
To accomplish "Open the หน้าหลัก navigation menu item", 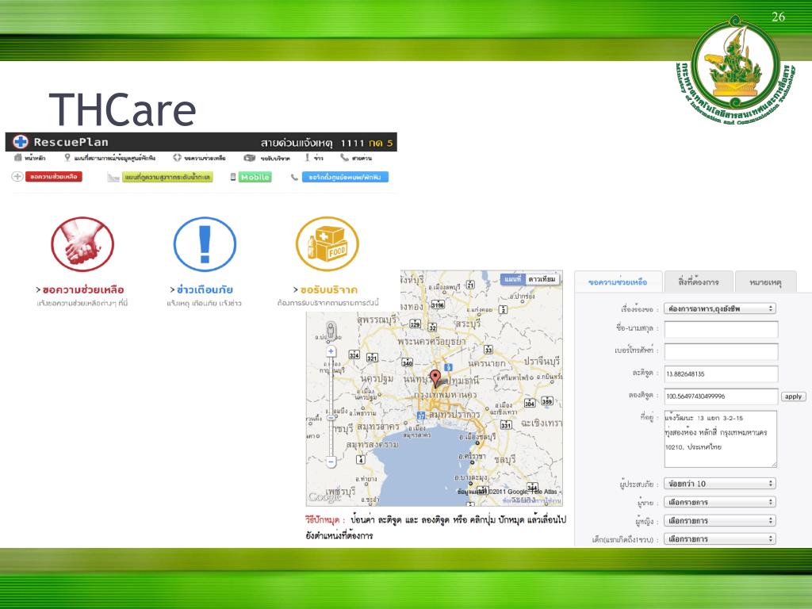I will 35,158.
